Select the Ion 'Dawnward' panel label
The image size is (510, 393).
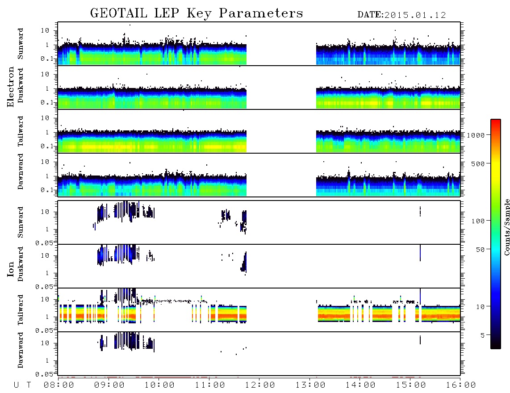21,350
